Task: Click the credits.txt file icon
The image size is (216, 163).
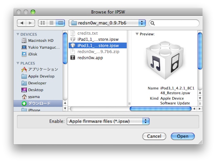Action: pyautogui.click(x=73, y=33)
